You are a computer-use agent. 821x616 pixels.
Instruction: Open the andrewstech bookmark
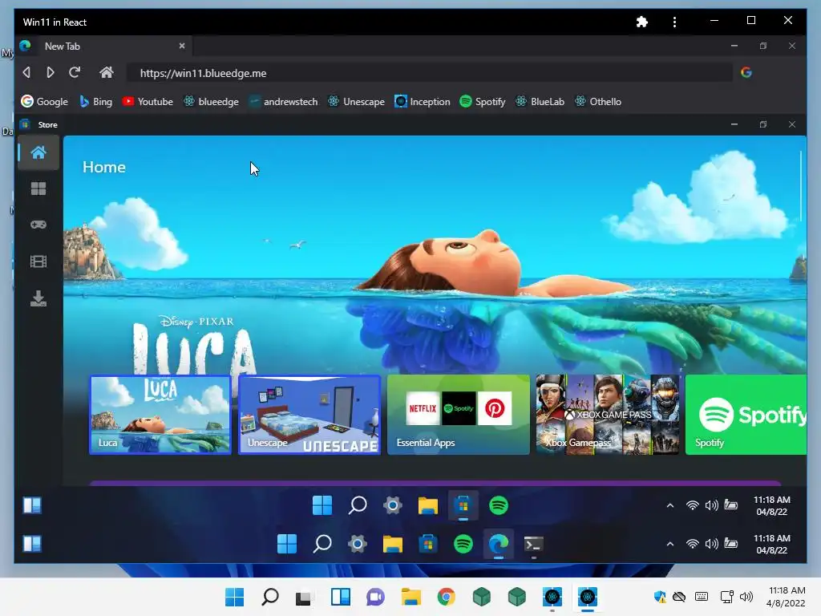(x=283, y=102)
